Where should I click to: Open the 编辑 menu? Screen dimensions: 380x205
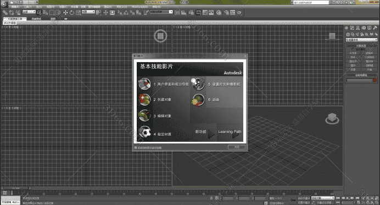coord(15,7)
